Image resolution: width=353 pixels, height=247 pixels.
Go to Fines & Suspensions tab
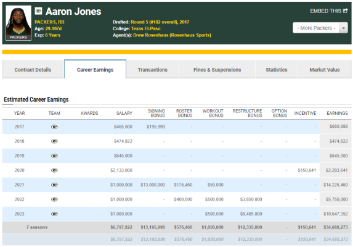point(217,70)
